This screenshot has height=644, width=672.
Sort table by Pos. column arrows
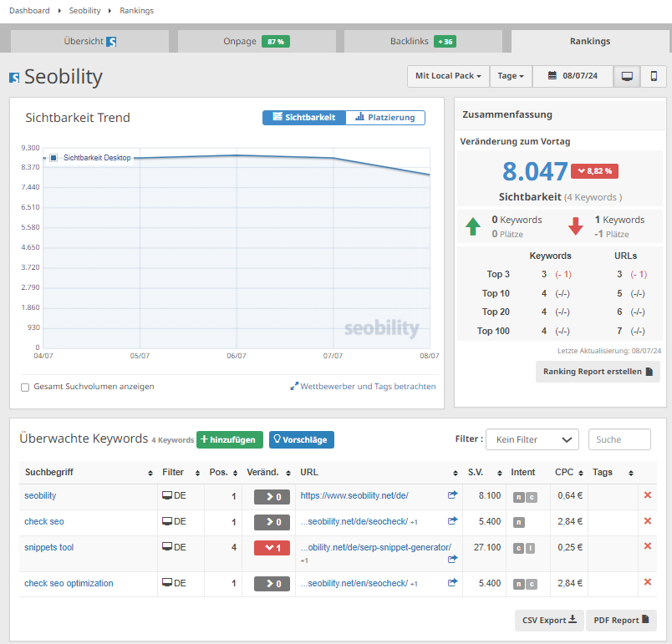(235, 473)
